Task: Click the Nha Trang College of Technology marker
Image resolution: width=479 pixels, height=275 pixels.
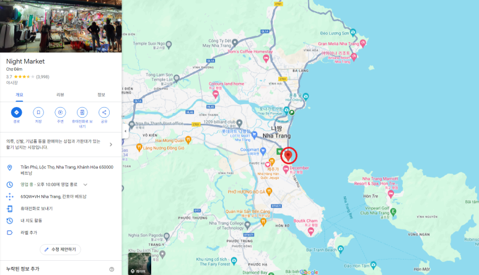Action: pyautogui.click(x=247, y=225)
